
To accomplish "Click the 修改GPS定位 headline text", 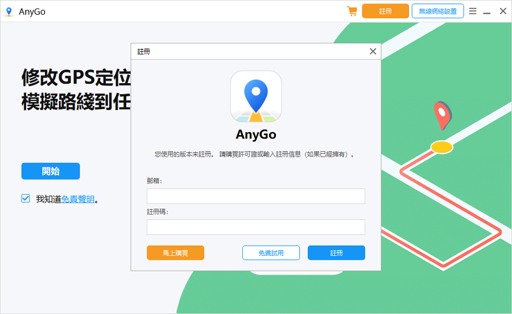I will [x=76, y=78].
